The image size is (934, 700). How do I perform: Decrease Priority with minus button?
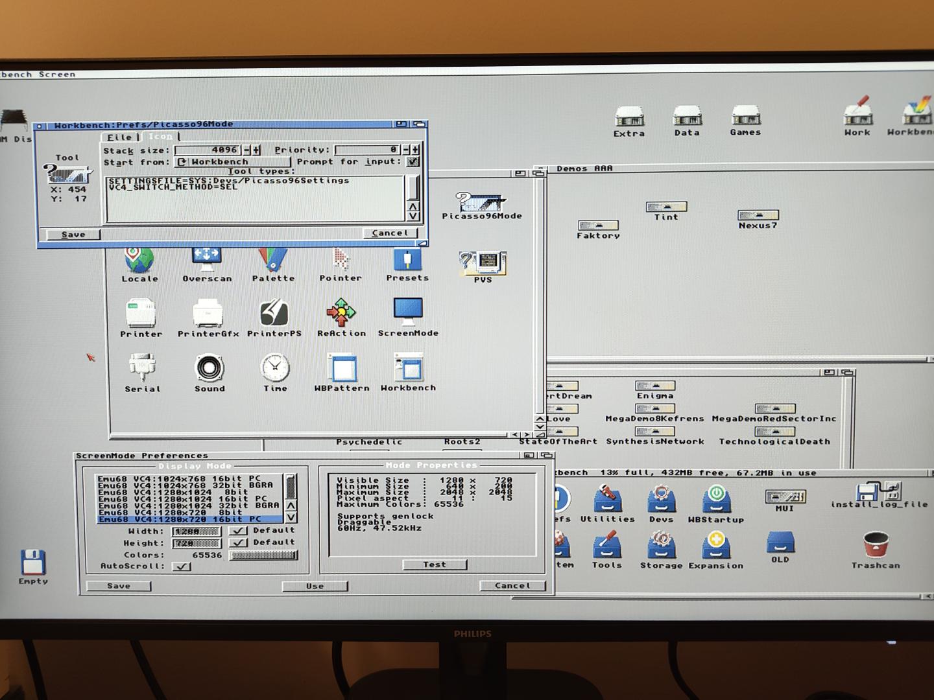[406, 150]
